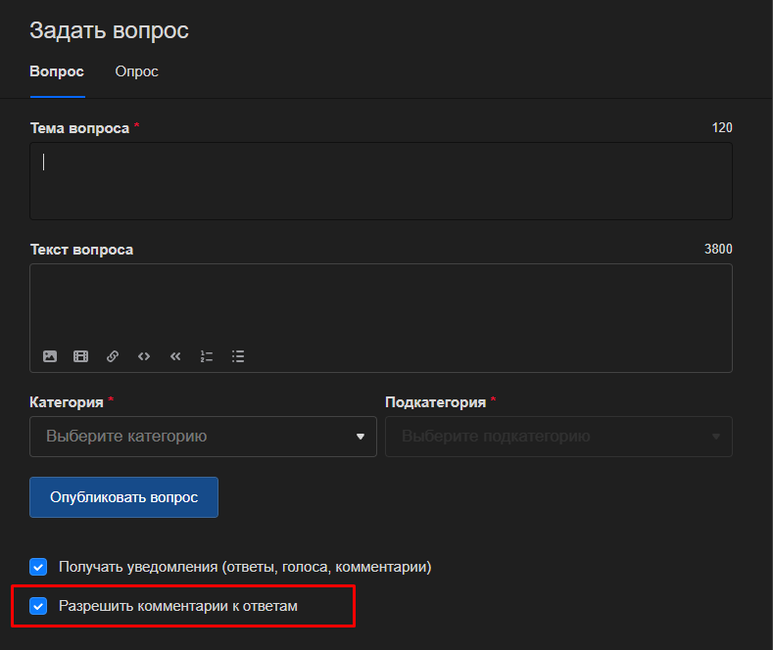Open the "Выберите категорию" dropdown
The image size is (773, 650).
203,437
